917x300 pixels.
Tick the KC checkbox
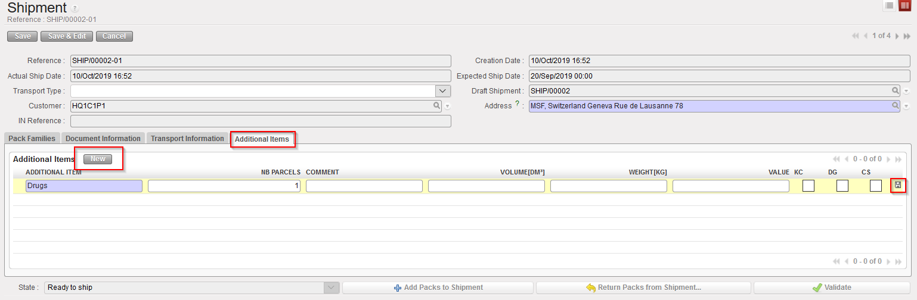(808, 186)
